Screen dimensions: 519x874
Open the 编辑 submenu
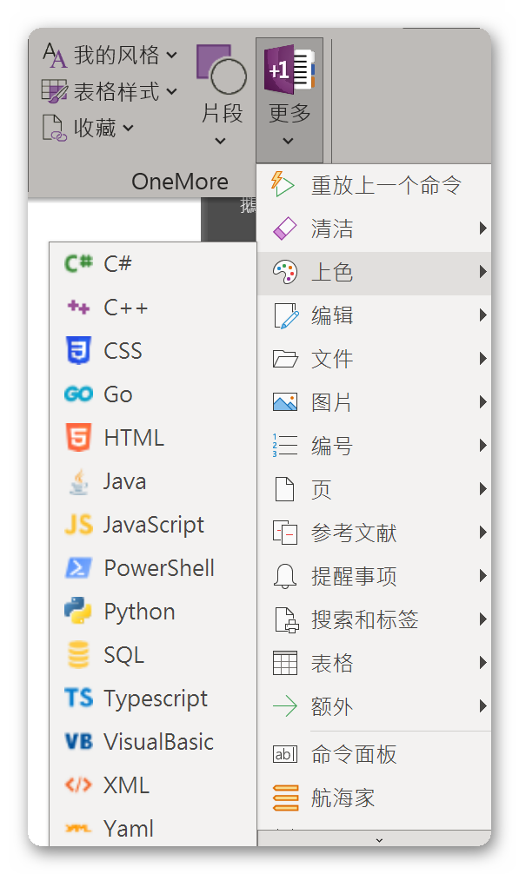click(374, 315)
